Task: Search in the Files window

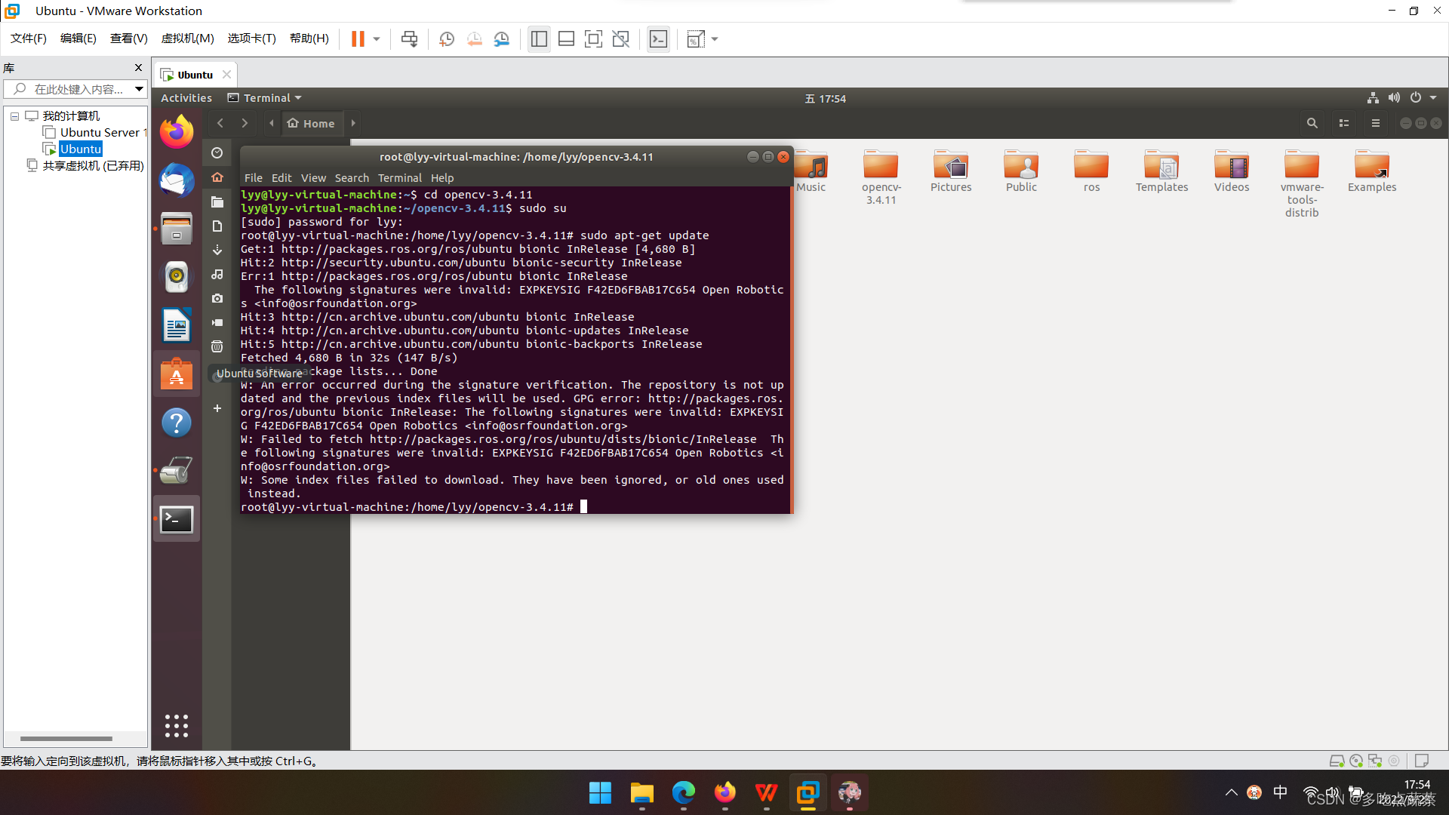Action: pyautogui.click(x=1312, y=123)
